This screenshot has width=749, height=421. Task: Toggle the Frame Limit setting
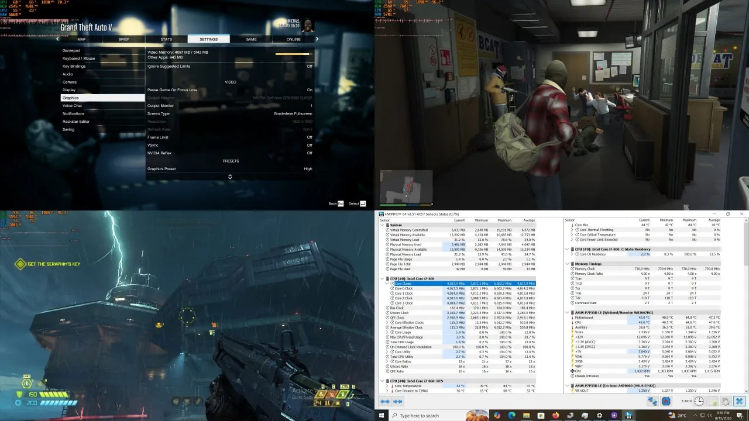230,137
